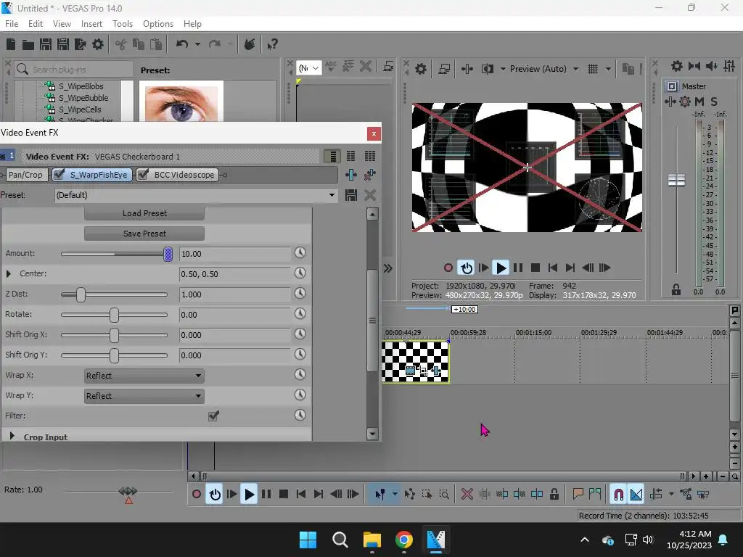Click the checkerboard clip on the timeline
This screenshot has width=743, height=557.
416,361
